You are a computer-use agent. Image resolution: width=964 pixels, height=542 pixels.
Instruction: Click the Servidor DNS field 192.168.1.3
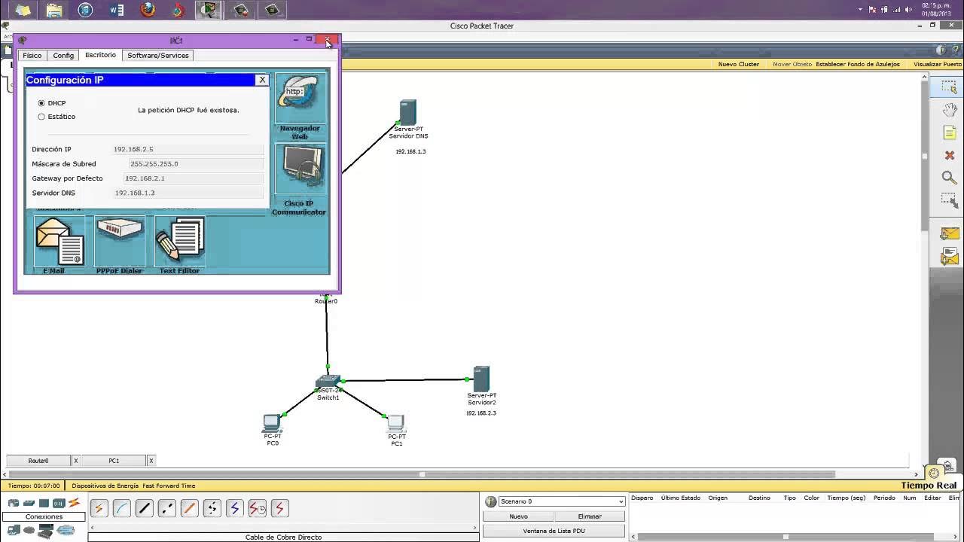188,193
